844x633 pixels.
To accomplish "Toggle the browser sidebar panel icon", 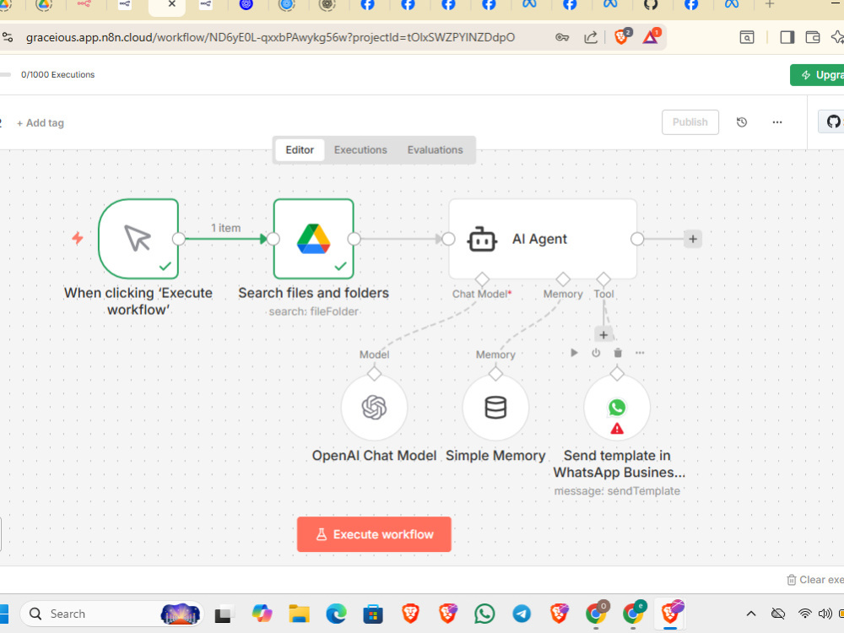I will [x=787, y=37].
